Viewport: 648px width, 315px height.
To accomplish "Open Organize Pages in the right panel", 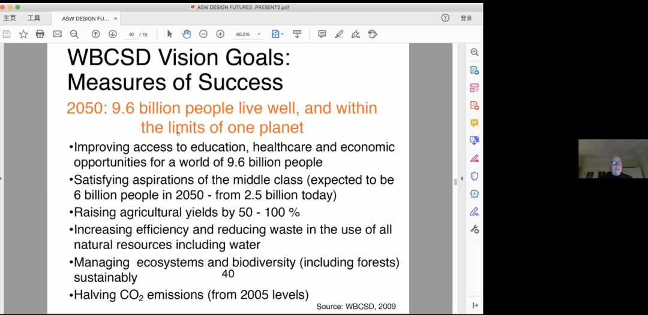I will click(475, 88).
